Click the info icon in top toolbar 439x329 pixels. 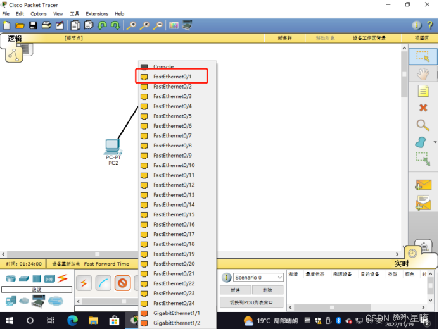tap(417, 25)
